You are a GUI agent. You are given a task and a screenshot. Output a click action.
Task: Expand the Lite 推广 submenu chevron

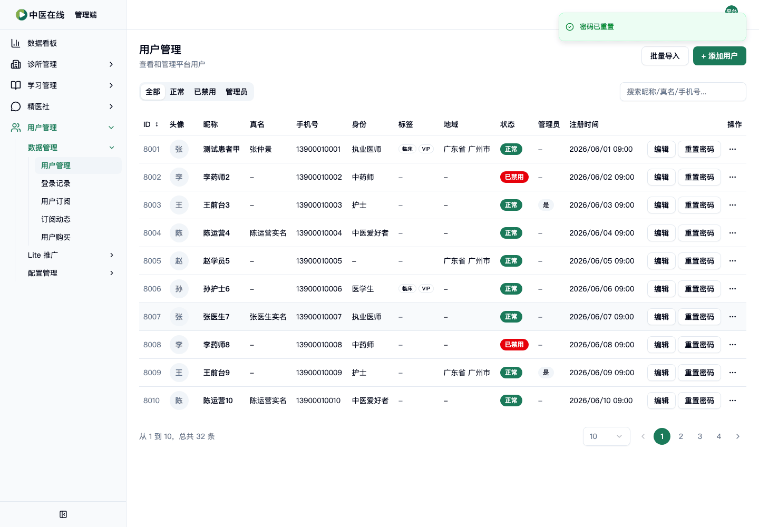click(x=112, y=255)
